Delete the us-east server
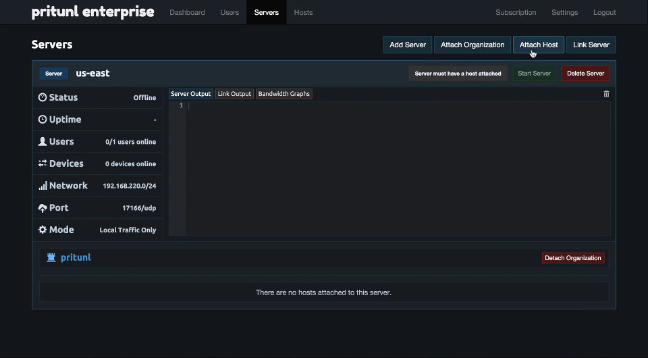648x358 pixels. (585, 73)
